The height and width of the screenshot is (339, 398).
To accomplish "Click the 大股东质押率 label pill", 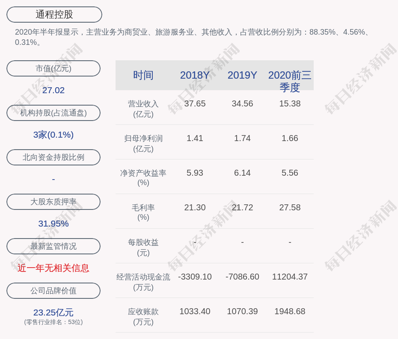I will [53, 202].
